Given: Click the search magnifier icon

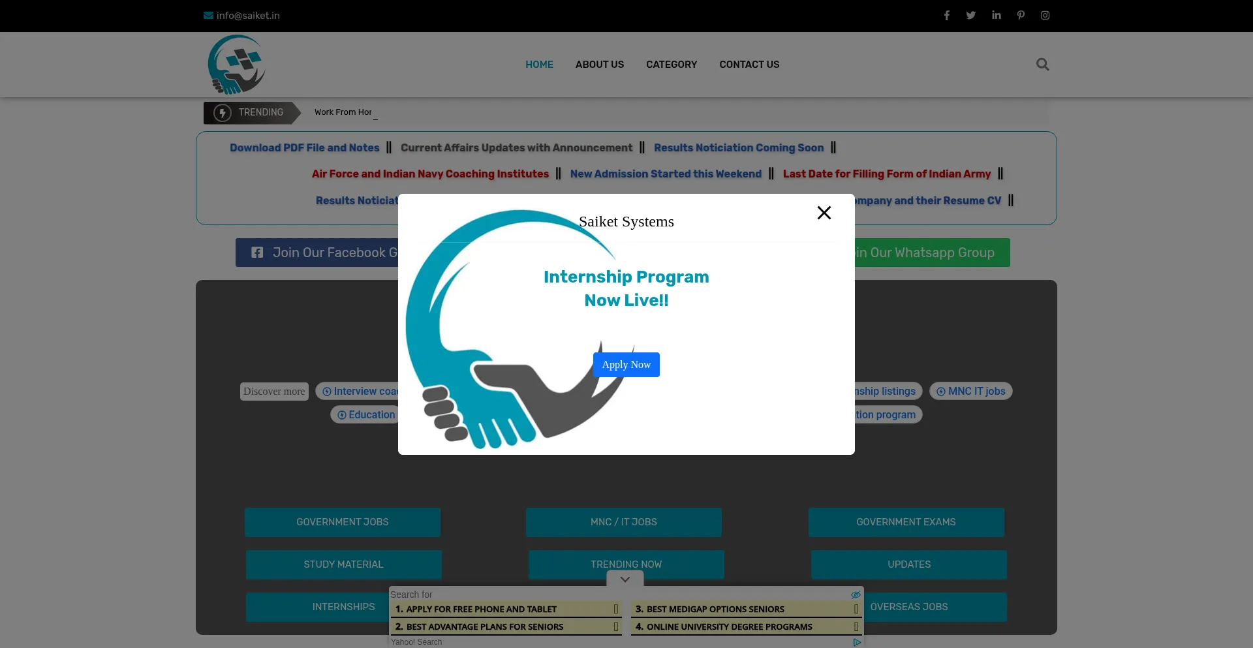Looking at the screenshot, I should coord(1042,65).
